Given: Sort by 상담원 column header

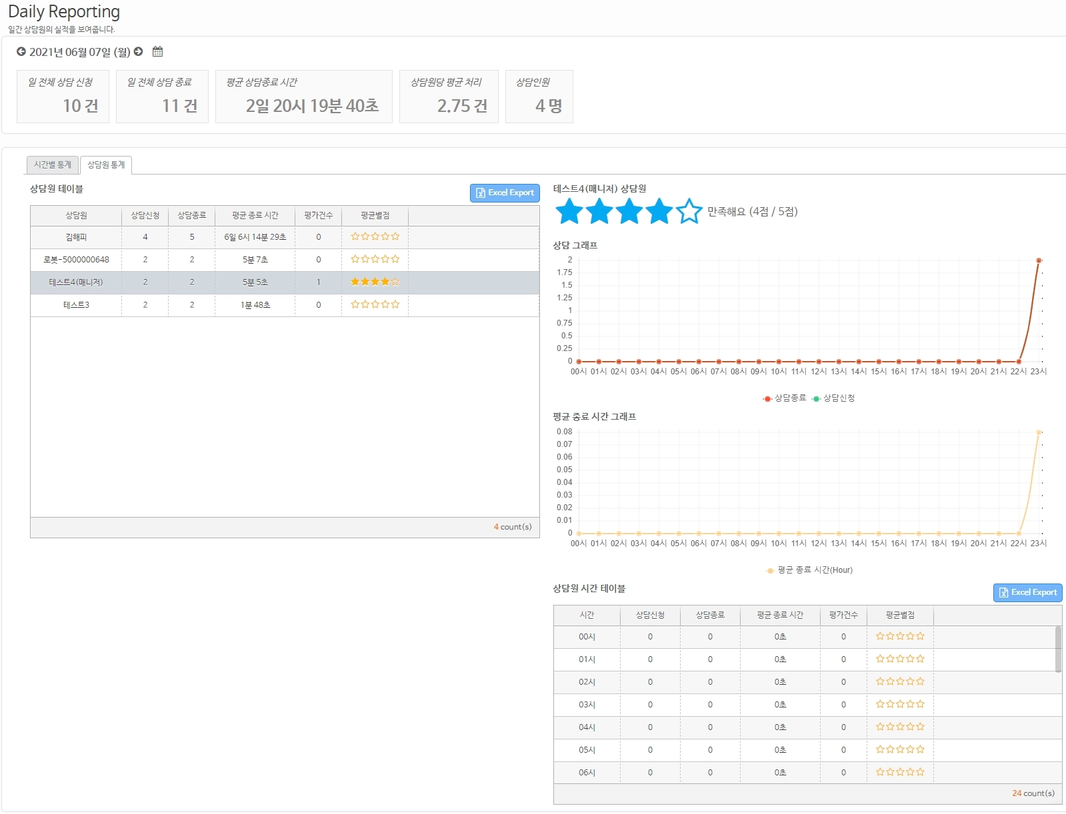Looking at the screenshot, I should (x=76, y=216).
